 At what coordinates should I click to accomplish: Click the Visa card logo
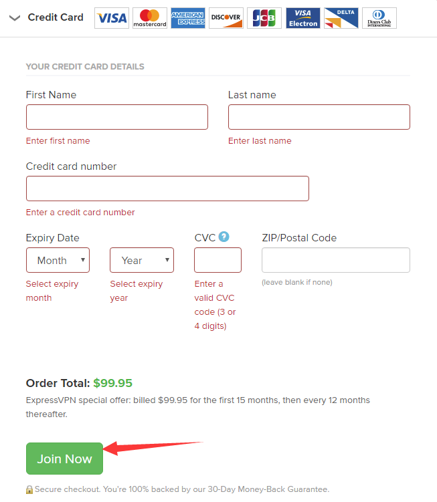(x=112, y=18)
